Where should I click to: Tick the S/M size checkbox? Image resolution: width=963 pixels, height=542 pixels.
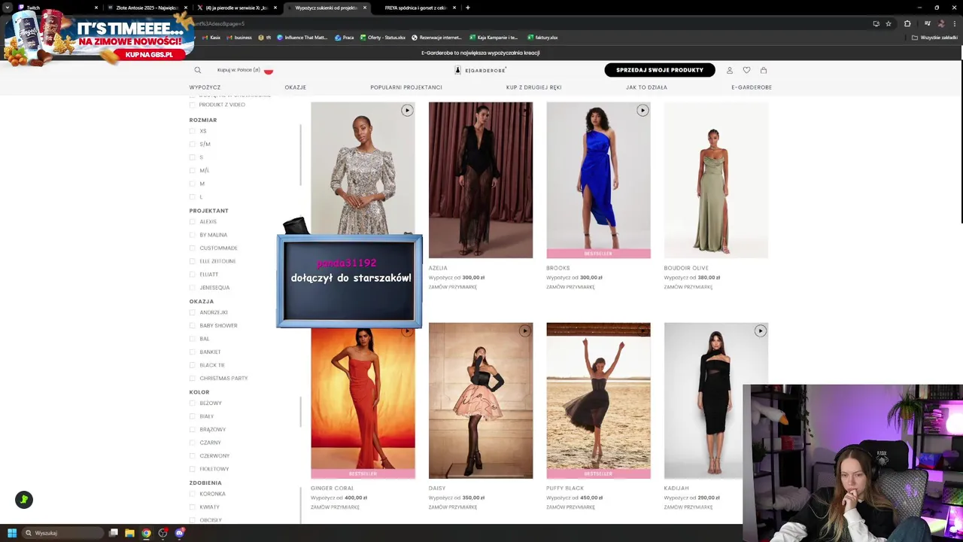click(x=193, y=144)
